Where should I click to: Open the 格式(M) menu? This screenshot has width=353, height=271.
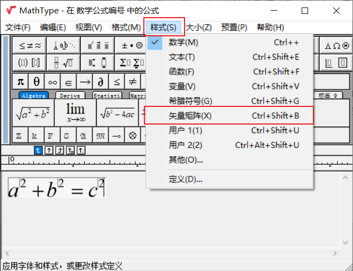tap(126, 27)
